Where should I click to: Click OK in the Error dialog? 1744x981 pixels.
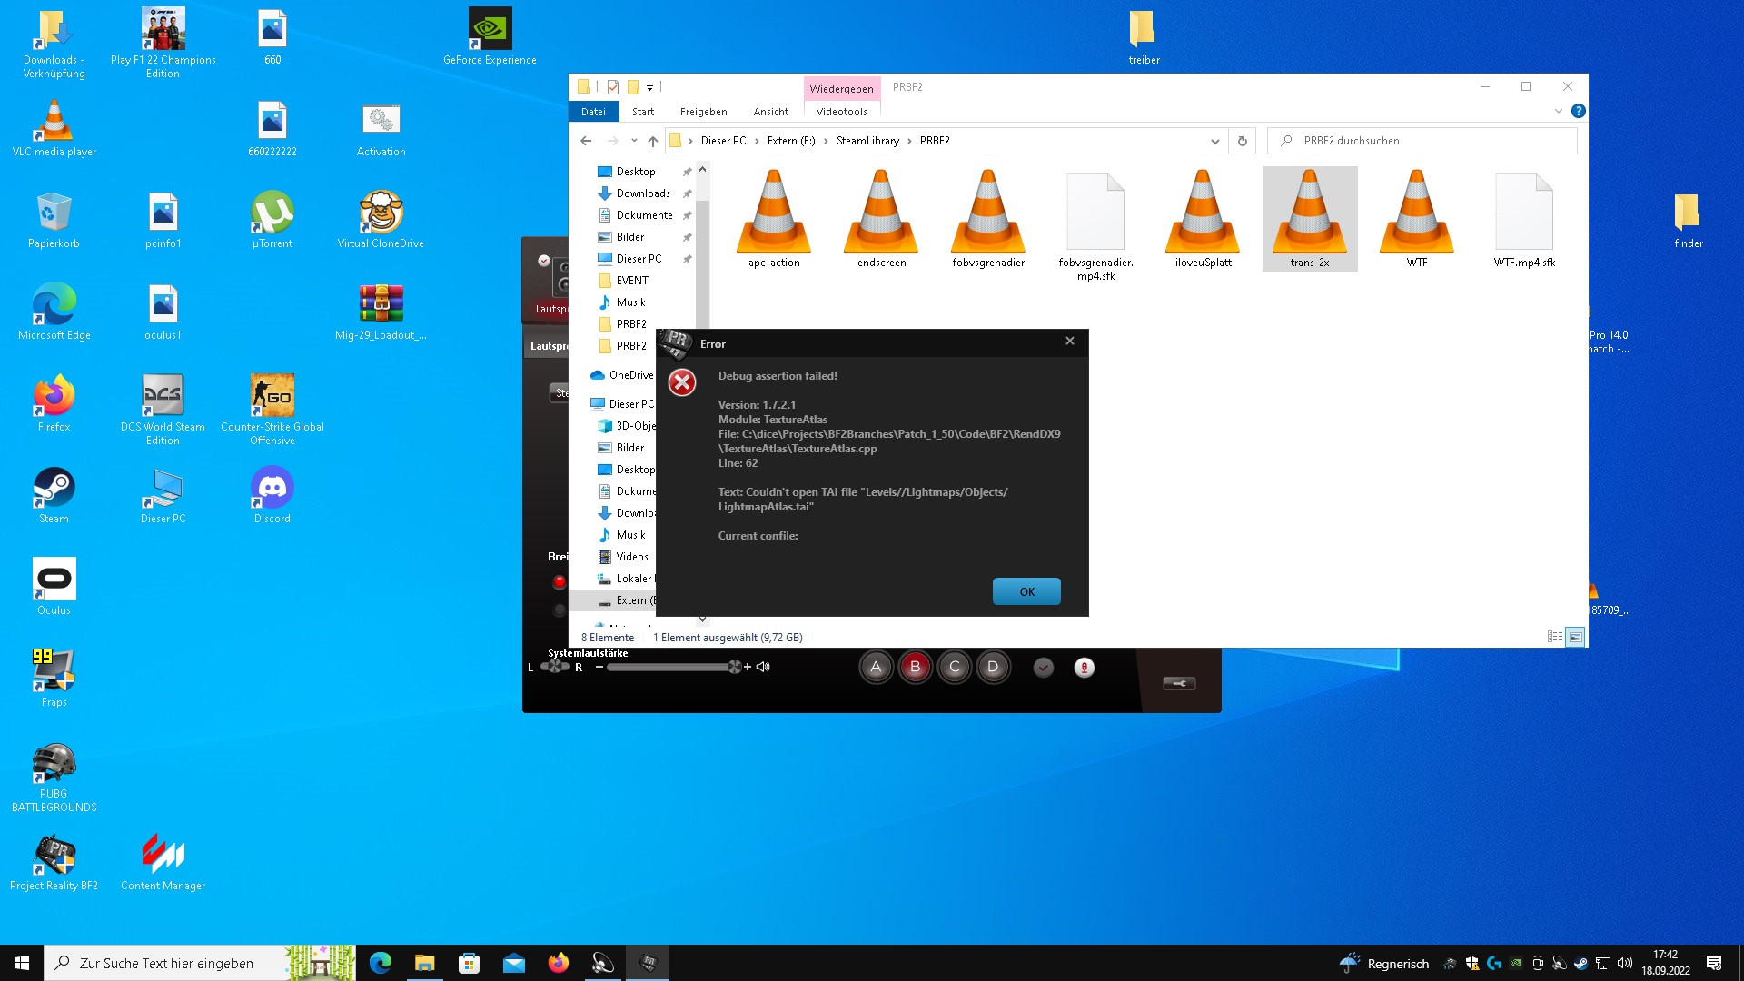1026,591
